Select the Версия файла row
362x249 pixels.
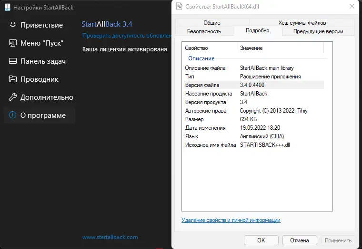pyautogui.click(x=253, y=85)
